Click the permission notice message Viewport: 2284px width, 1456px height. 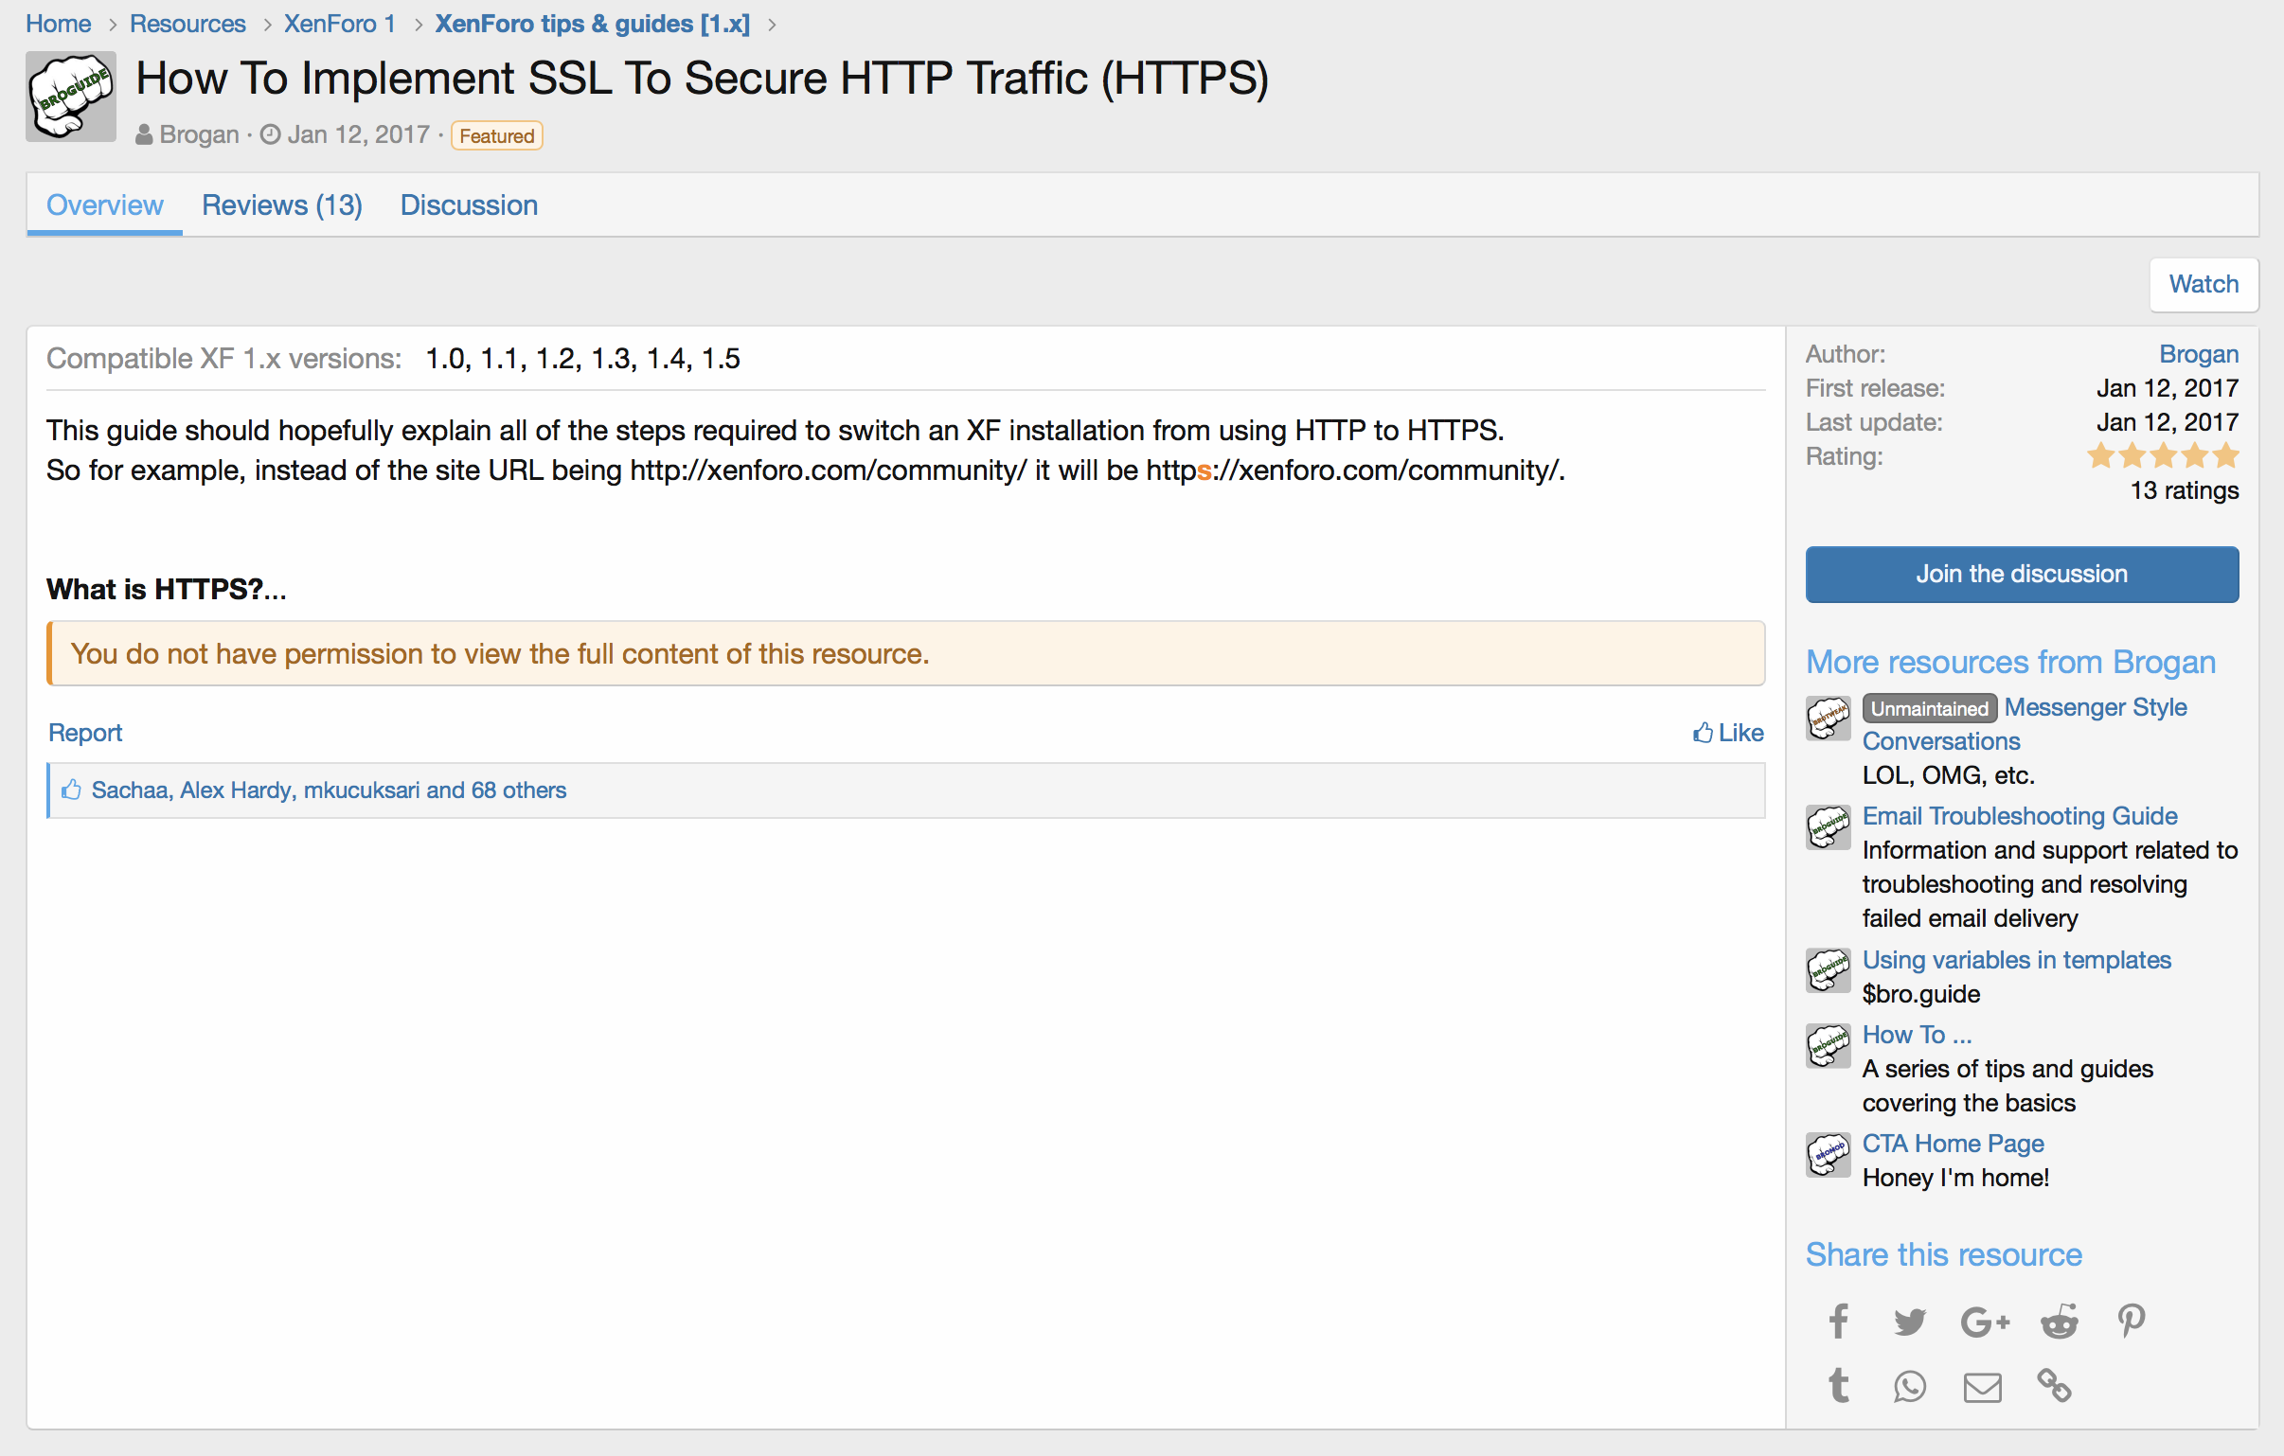tap(906, 653)
